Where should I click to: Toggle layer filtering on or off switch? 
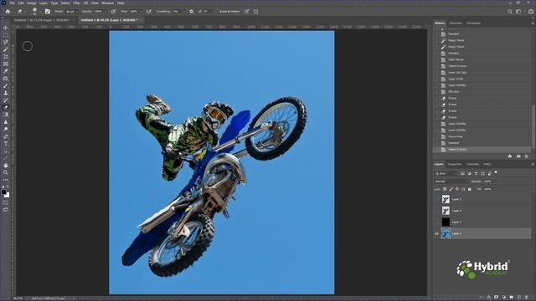click(x=496, y=172)
